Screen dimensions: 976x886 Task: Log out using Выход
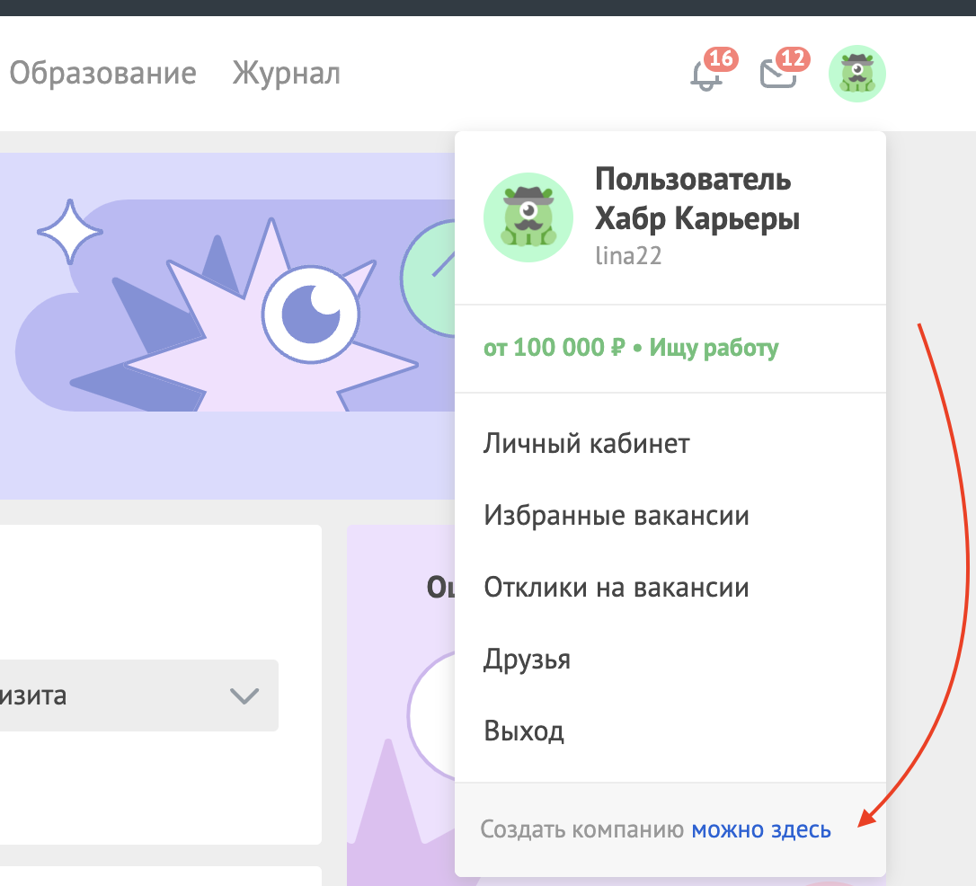pyautogui.click(x=523, y=731)
